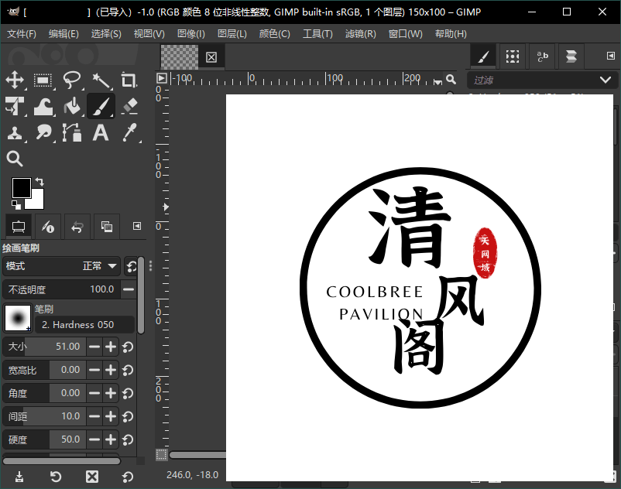
Task: Select the Rectangle Select tool
Action: click(43, 80)
